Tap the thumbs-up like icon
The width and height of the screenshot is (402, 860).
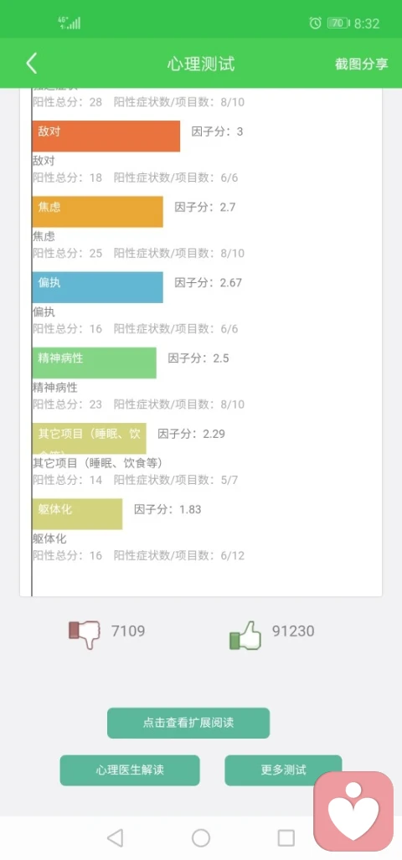(x=245, y=636)
